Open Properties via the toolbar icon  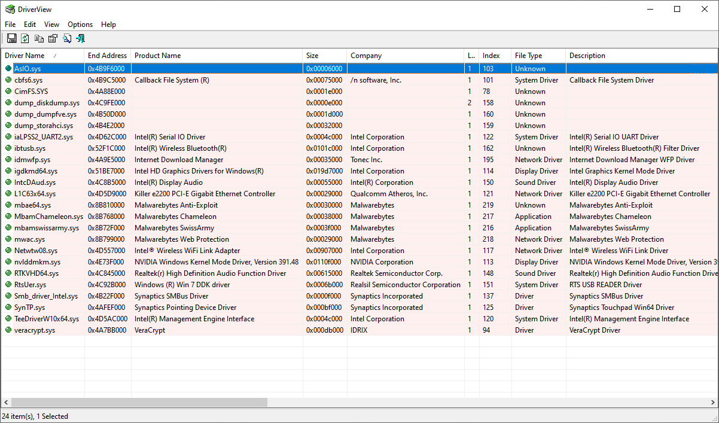point(53,38)
